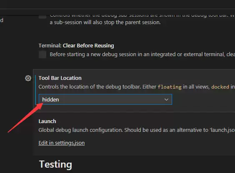The height and width of the screenshot is (173, 235).
Task: Click the 'floating' code keyword
Action: coord(170,87)
